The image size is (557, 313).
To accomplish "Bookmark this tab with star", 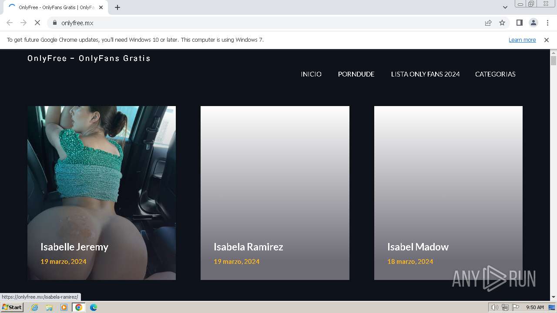I will coord(502,23).
